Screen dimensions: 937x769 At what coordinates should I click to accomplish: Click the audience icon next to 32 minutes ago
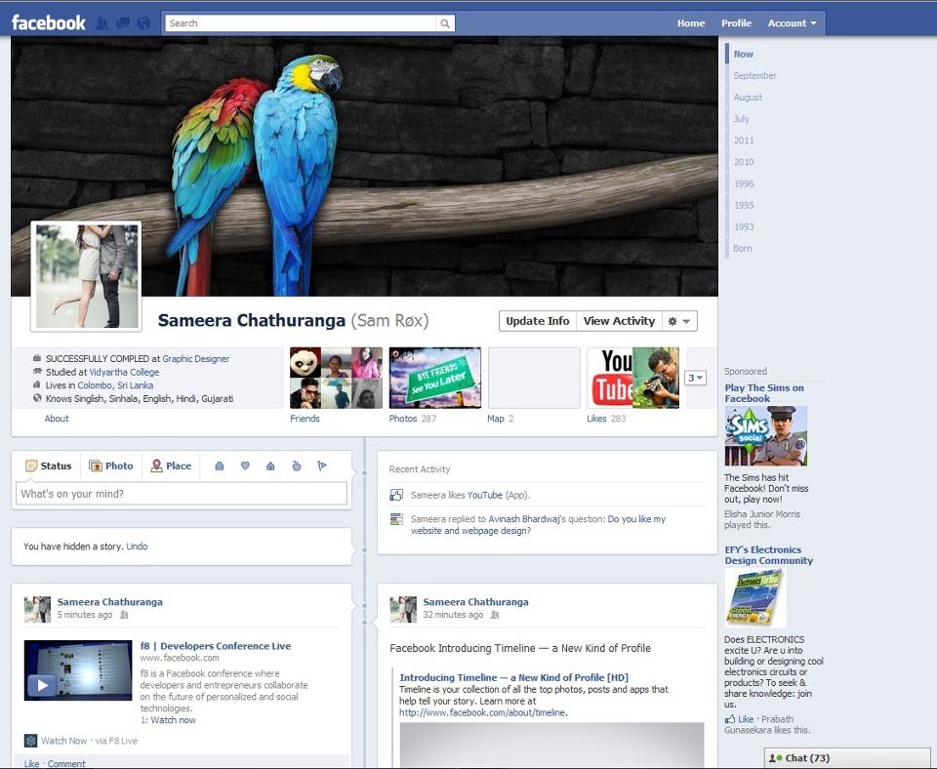495,615
